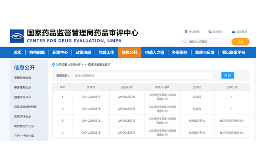Viewport: 256px width, 165px height.
Task: Open 特殊审批品种列表 in the sidebar
Action: click(25, 107)
